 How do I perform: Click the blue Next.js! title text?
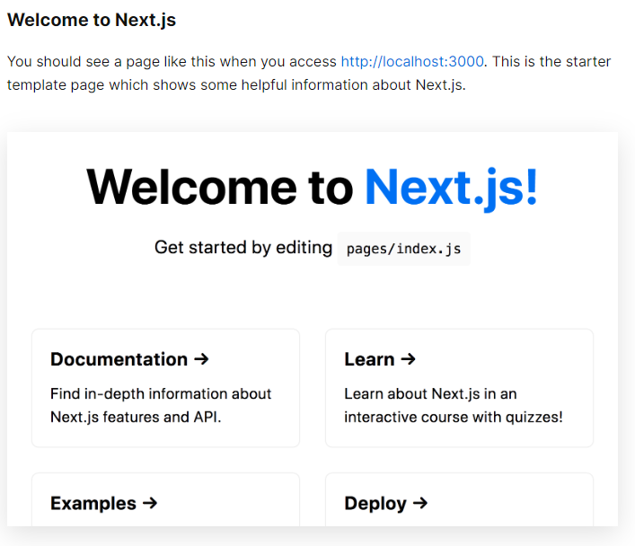coord(451,187)
